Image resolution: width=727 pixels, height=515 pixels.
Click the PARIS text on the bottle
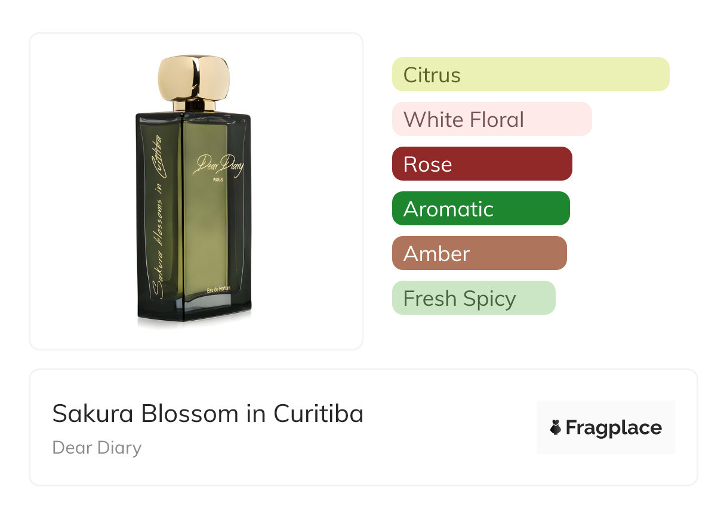218,182
